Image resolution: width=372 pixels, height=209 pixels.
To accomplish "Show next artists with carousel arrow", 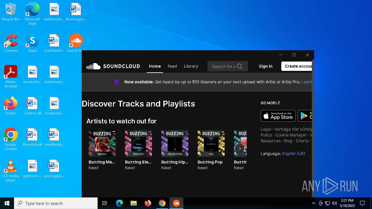I will (240, 148).
